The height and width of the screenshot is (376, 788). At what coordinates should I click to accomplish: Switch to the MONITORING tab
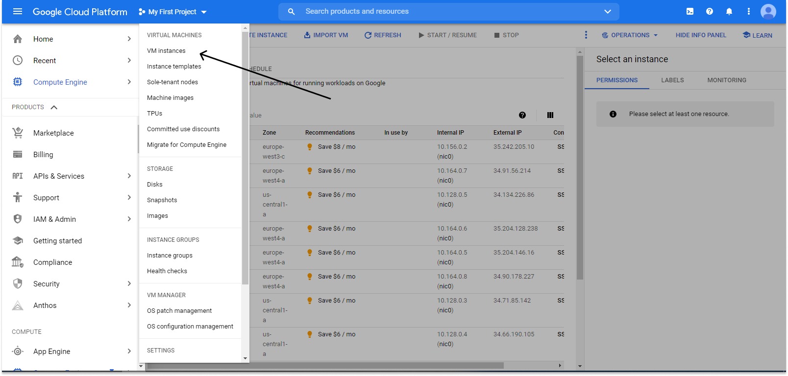[727, 80]
